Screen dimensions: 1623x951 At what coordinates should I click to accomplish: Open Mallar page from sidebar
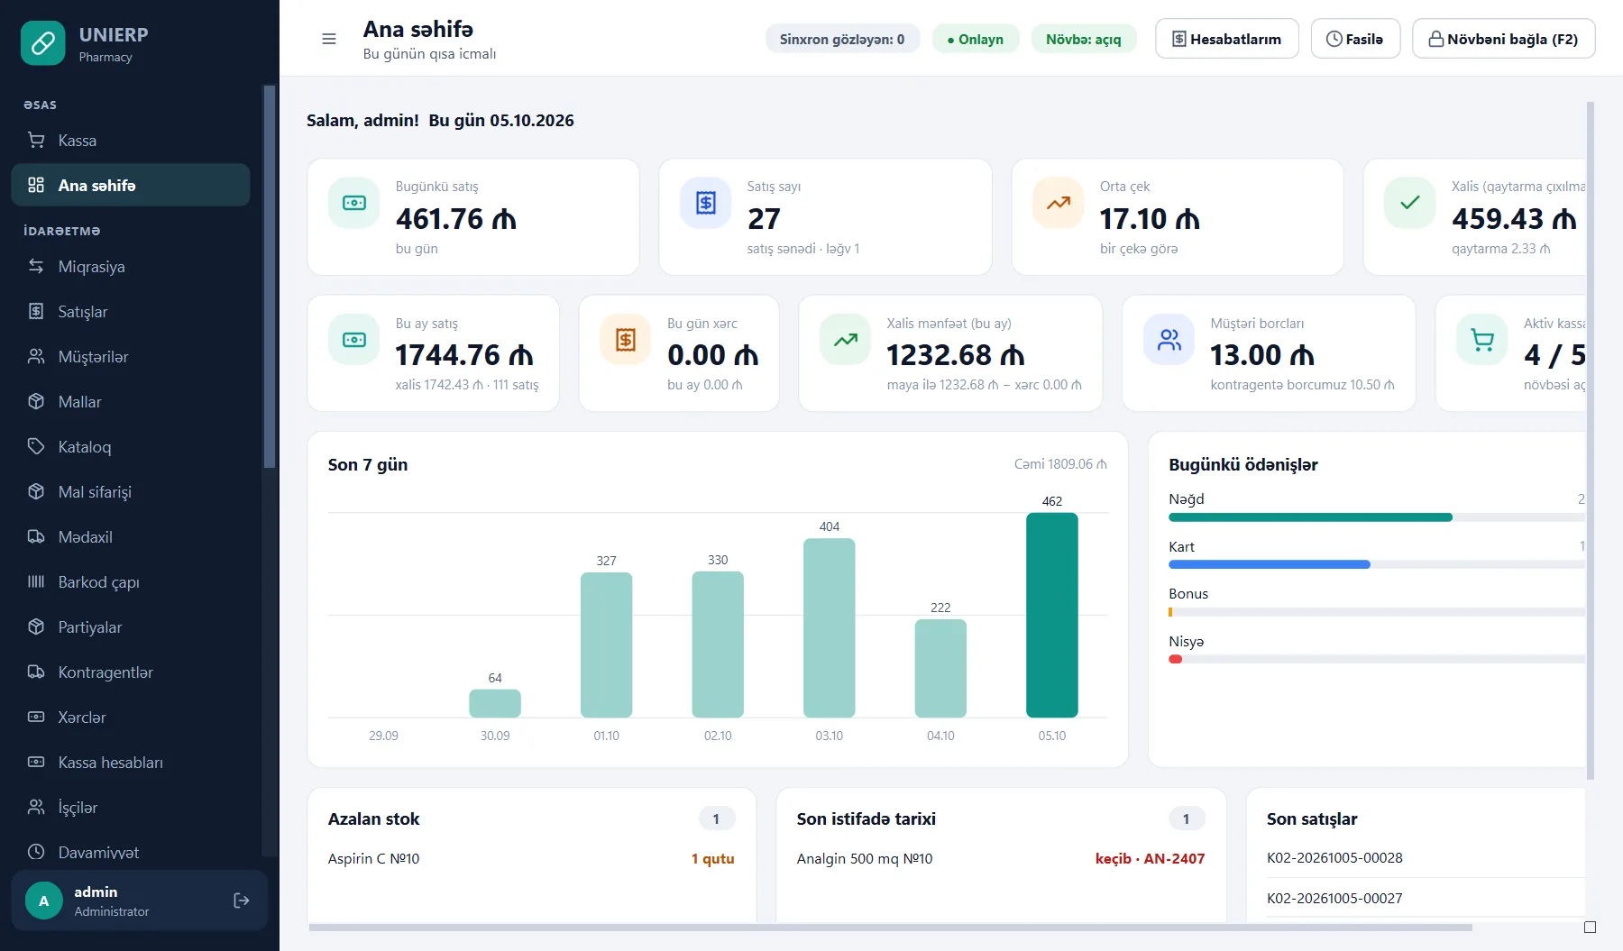pyautogui.click(x=131, y=402)
